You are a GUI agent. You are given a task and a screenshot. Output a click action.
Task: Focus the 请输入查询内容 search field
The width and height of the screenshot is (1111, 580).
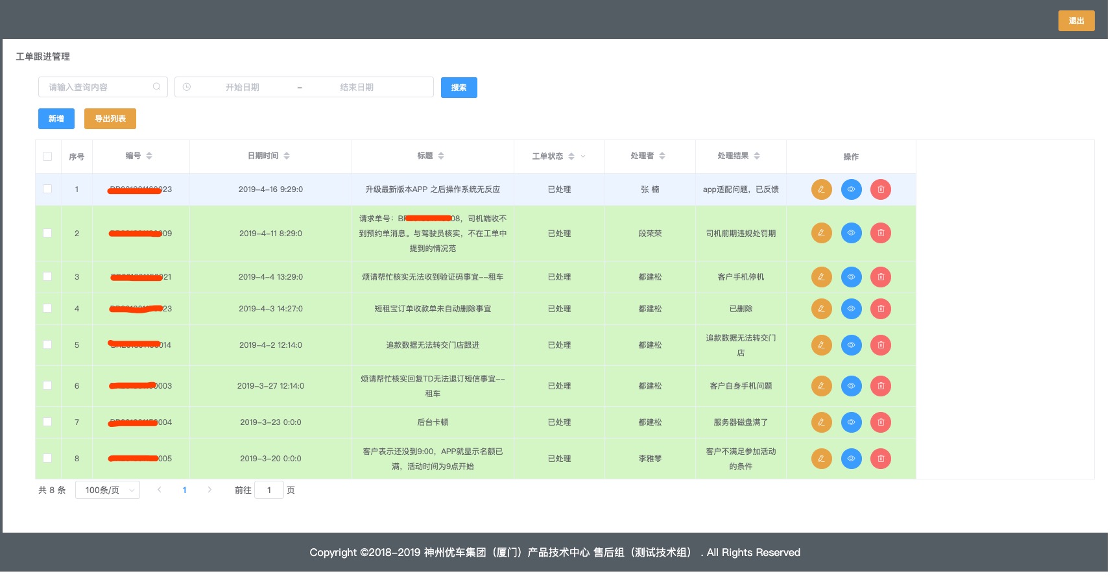103,87
